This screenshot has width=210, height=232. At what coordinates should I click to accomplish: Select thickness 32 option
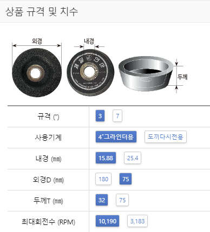102,200
